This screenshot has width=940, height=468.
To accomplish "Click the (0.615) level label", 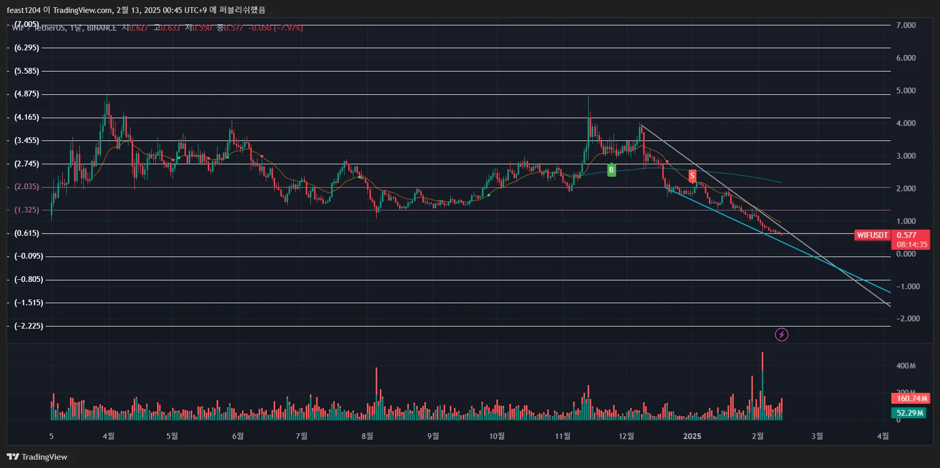I will (x=26, y=233).
